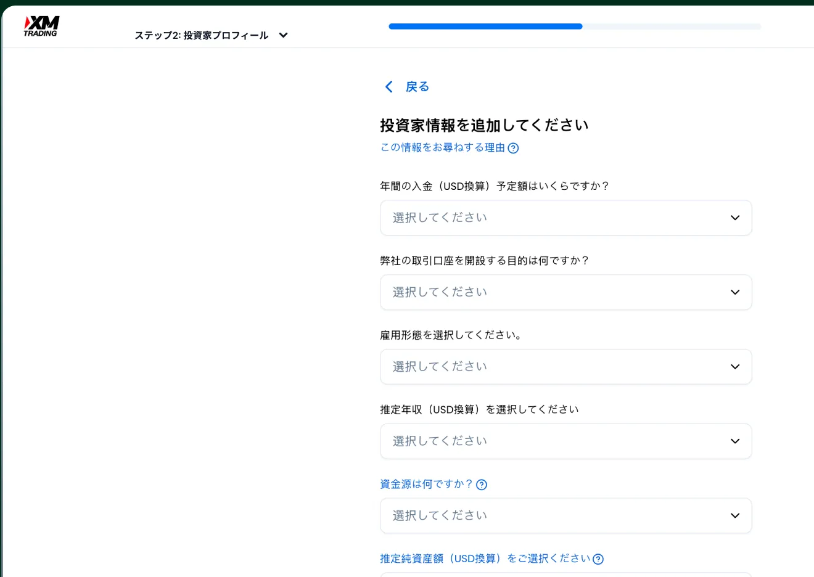Click the XM Trading logo
814x577 pixels.
(41, 26)
